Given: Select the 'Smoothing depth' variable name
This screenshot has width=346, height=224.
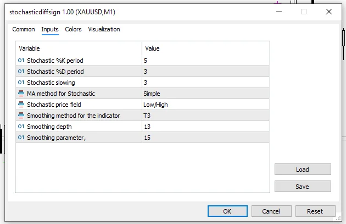Looking at the screenshot, I should click(x=49, y=127).
